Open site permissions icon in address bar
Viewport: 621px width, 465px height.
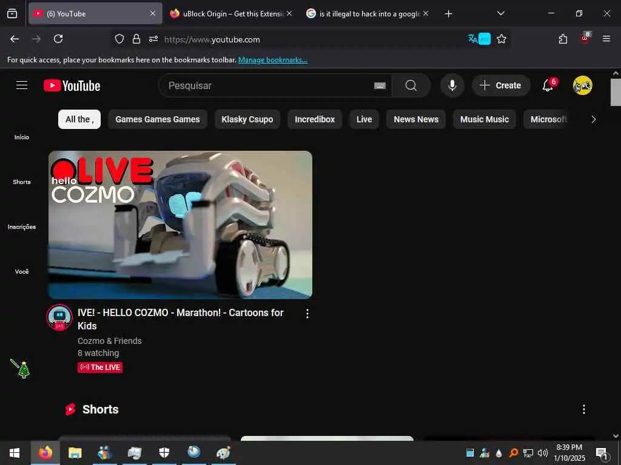pos(153,39)
